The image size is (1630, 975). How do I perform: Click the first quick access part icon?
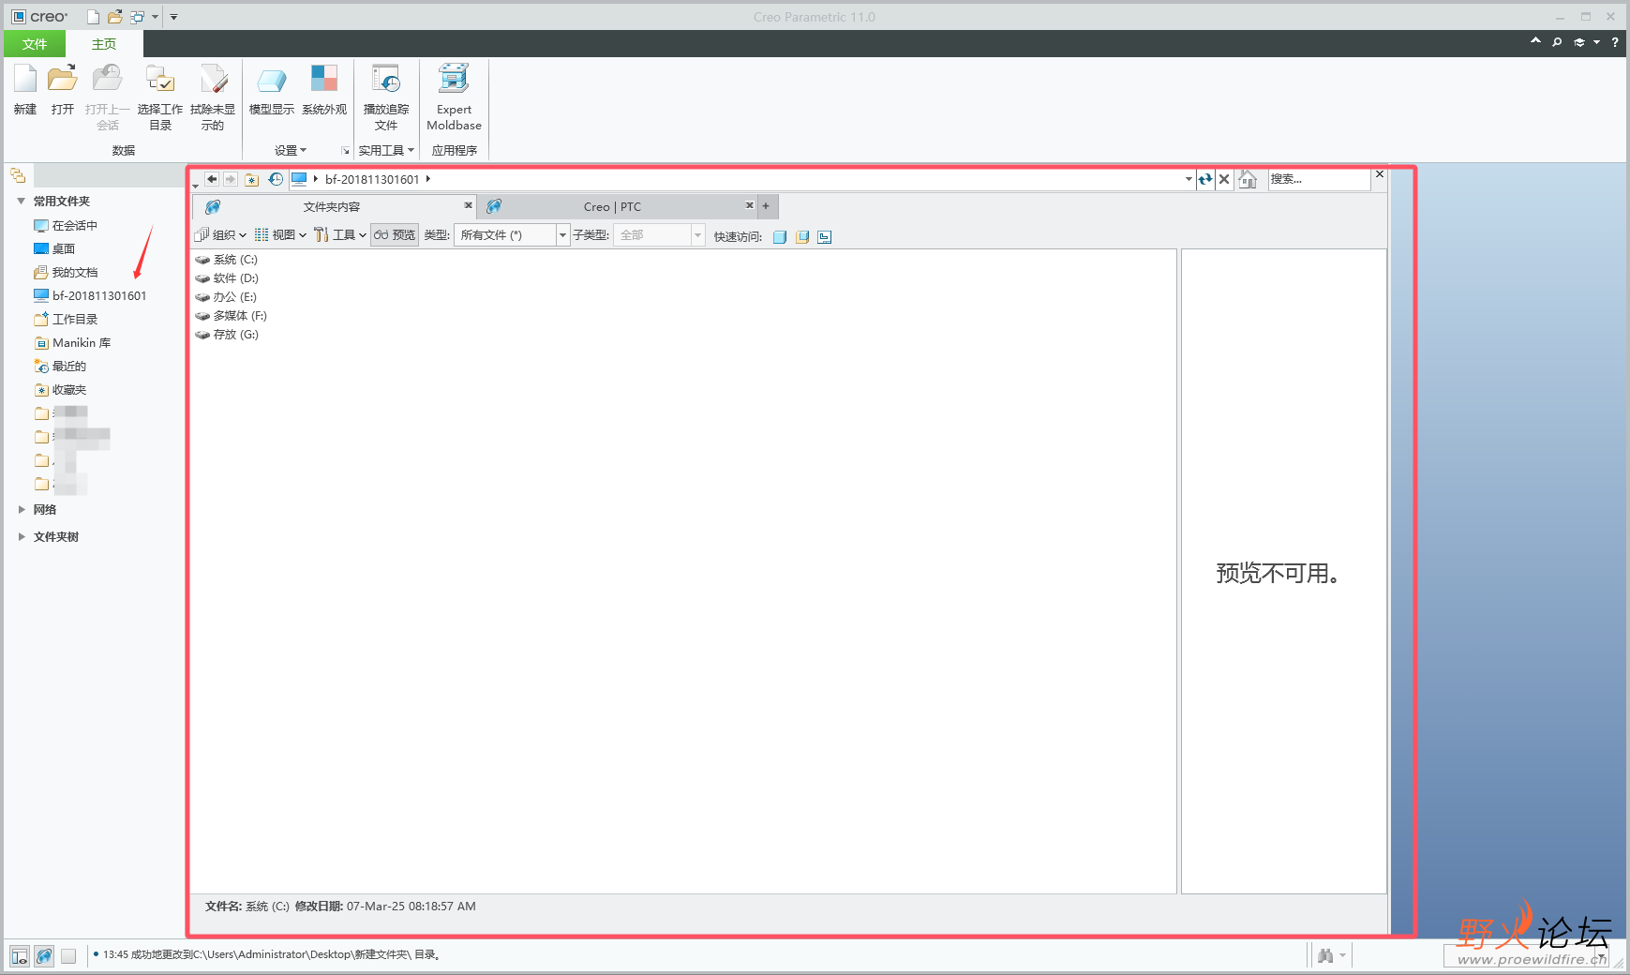780,237
